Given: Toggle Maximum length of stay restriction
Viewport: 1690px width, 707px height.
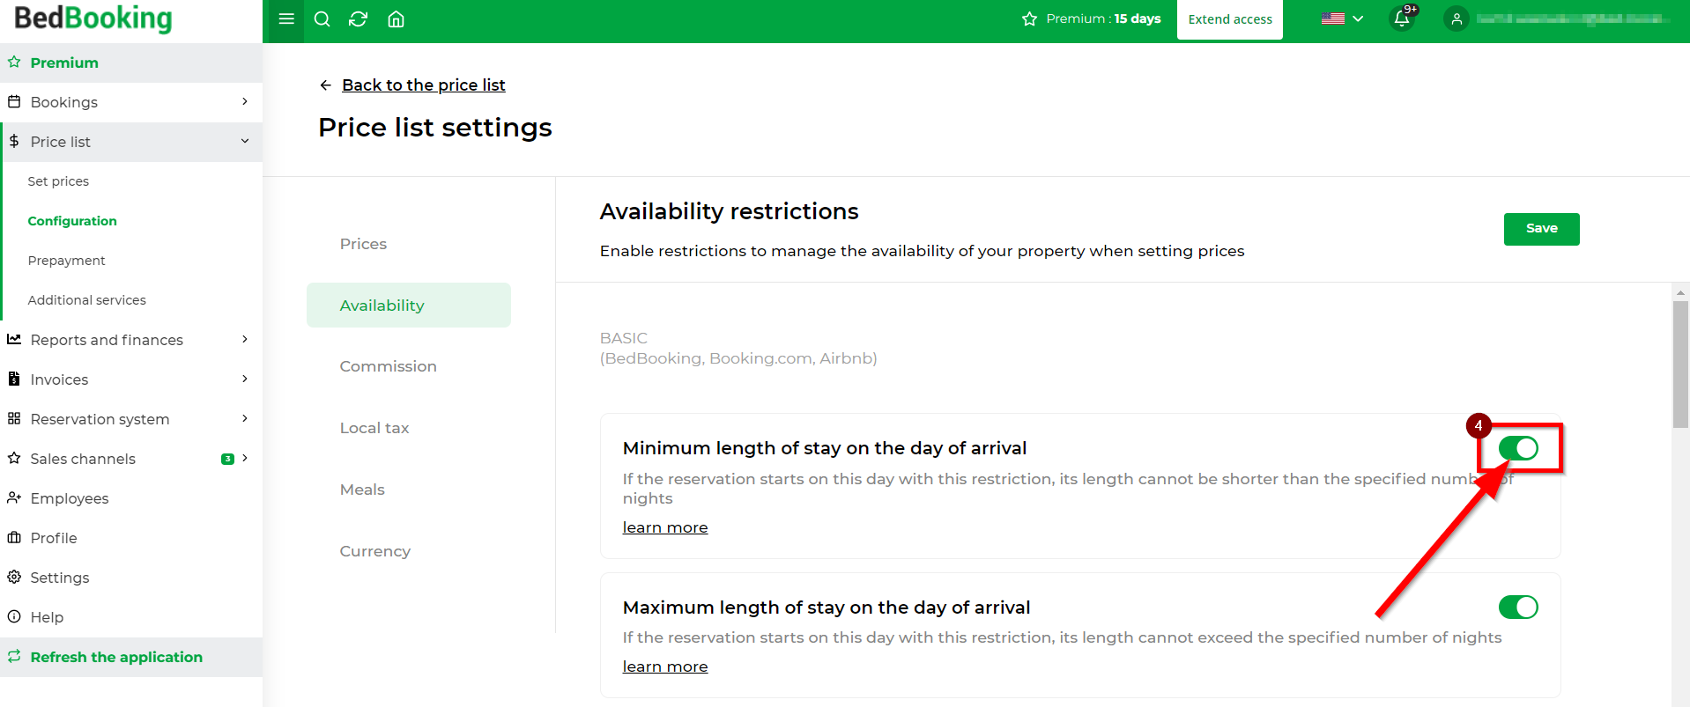Looking at the screenshot, I should pos(1518,607).
